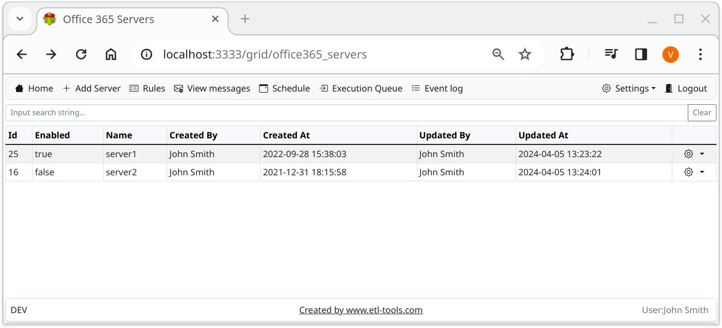Screen dimensions: 722x328
Task: Click the User:John Smith footer text
Action: 675,310
